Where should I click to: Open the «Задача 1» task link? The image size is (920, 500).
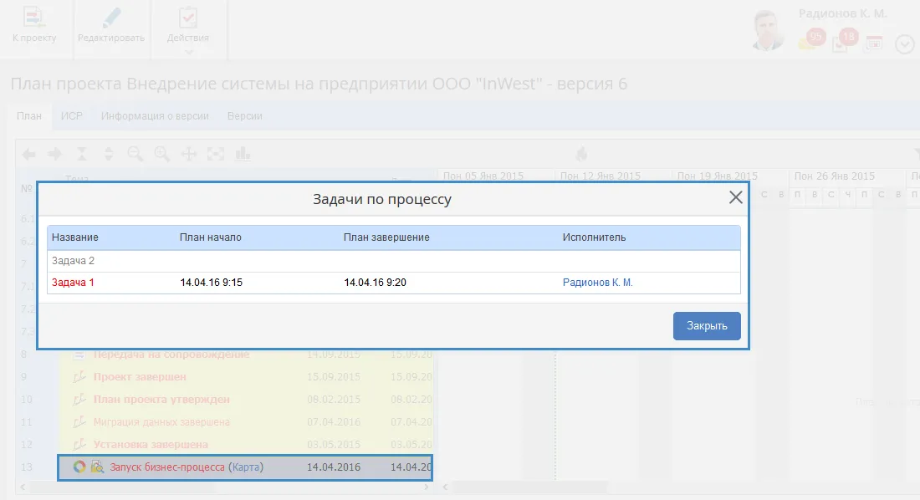click(x=73, y=283)
